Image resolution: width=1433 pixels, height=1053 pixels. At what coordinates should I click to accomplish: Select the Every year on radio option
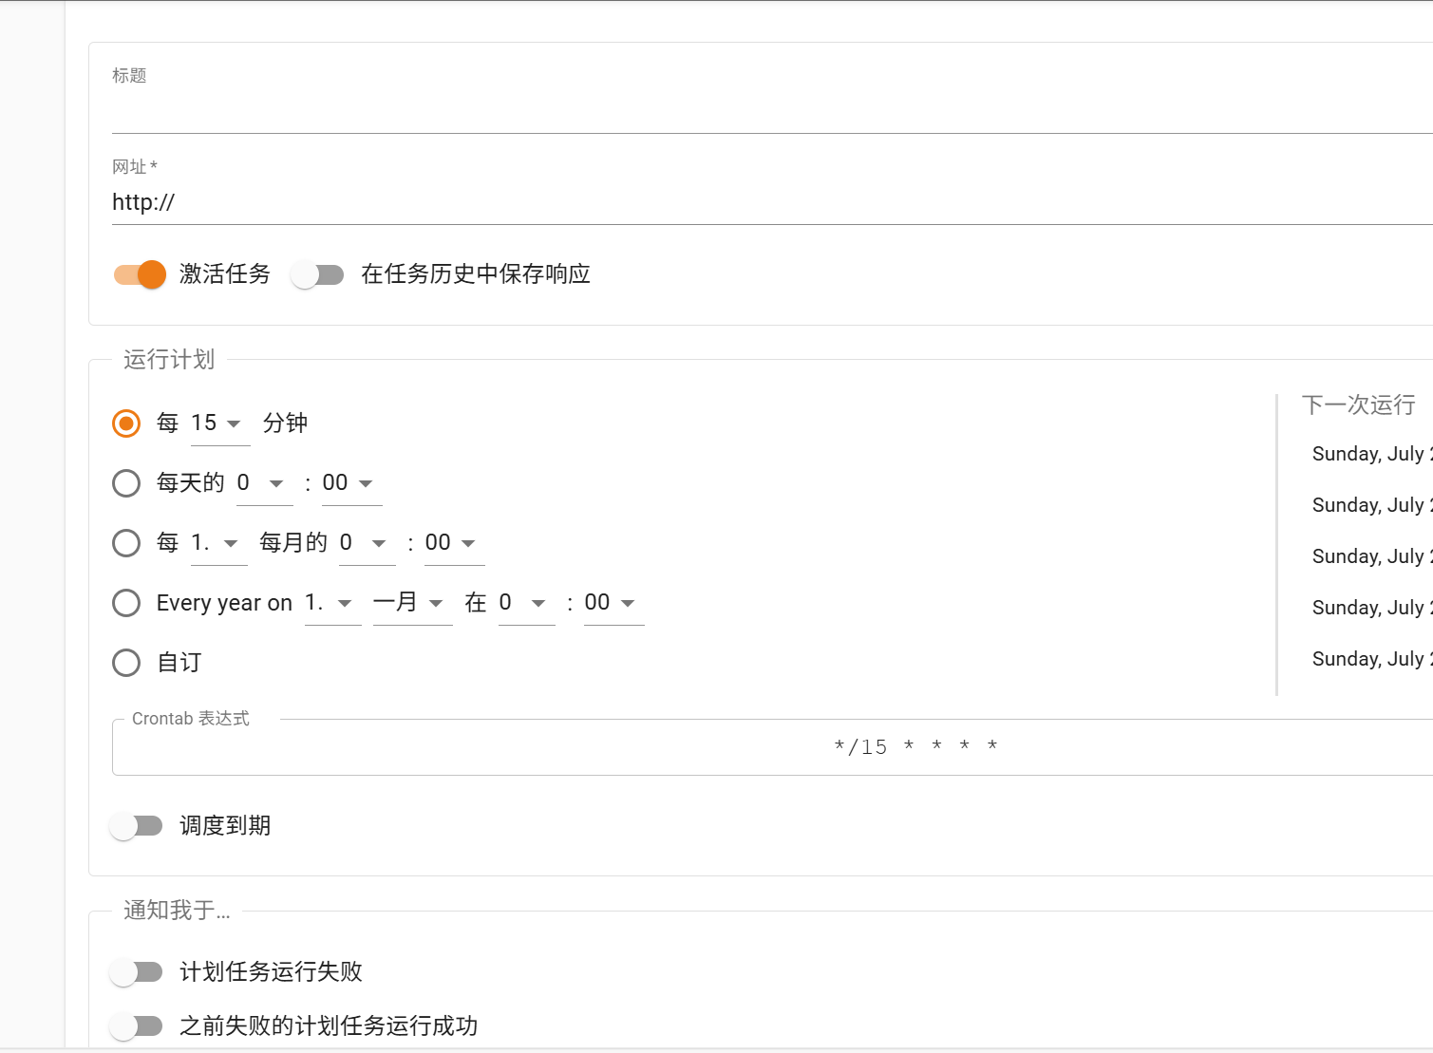click(x=126, y=603)
